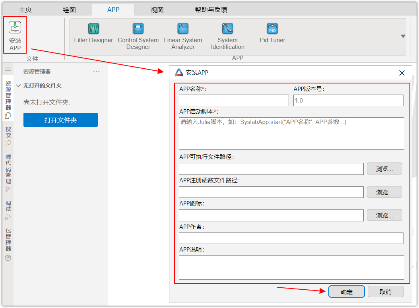
Task: Focus the APP名称 input field
Action: [x=234, y=101]
